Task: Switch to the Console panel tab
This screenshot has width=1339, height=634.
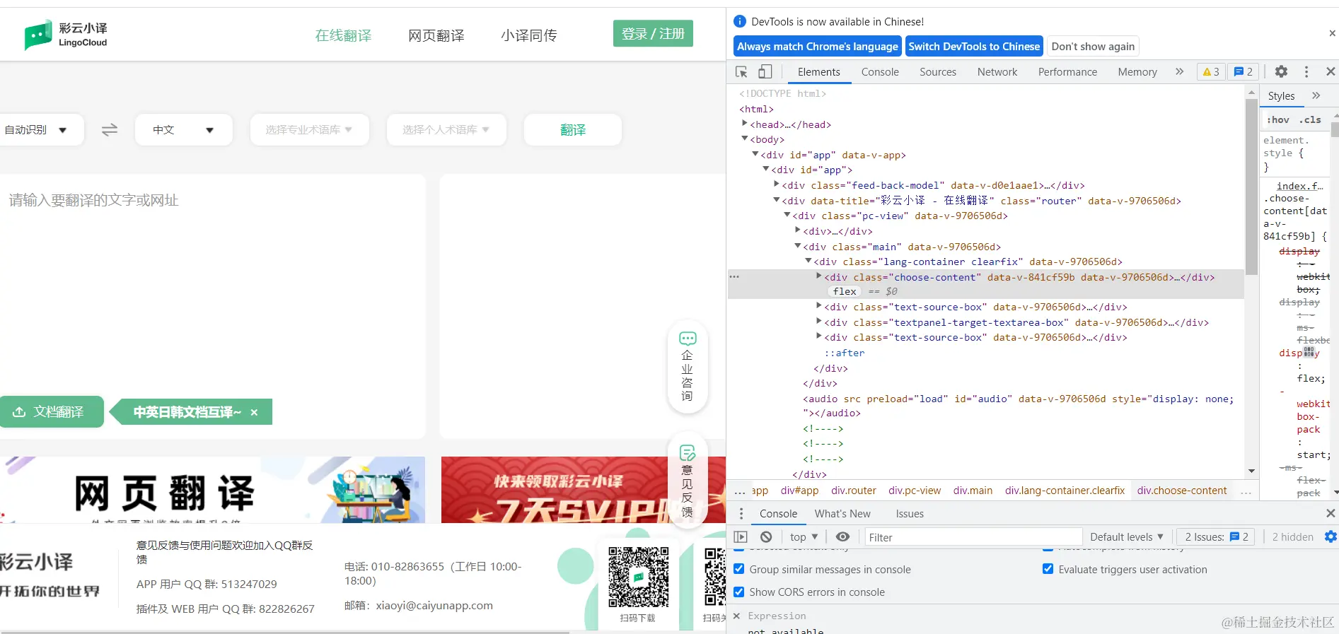Action: (880, 72)
